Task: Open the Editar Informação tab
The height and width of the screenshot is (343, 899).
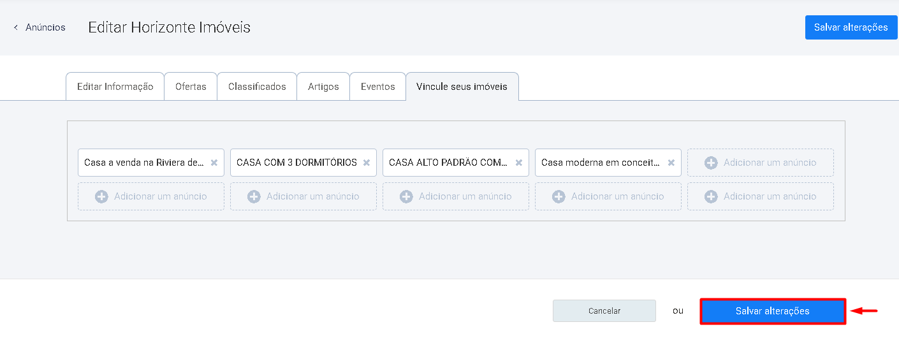Action: (x=115, y=87)
